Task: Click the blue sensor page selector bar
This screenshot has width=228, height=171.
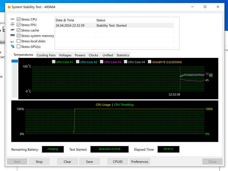Action: coord(15,61)
